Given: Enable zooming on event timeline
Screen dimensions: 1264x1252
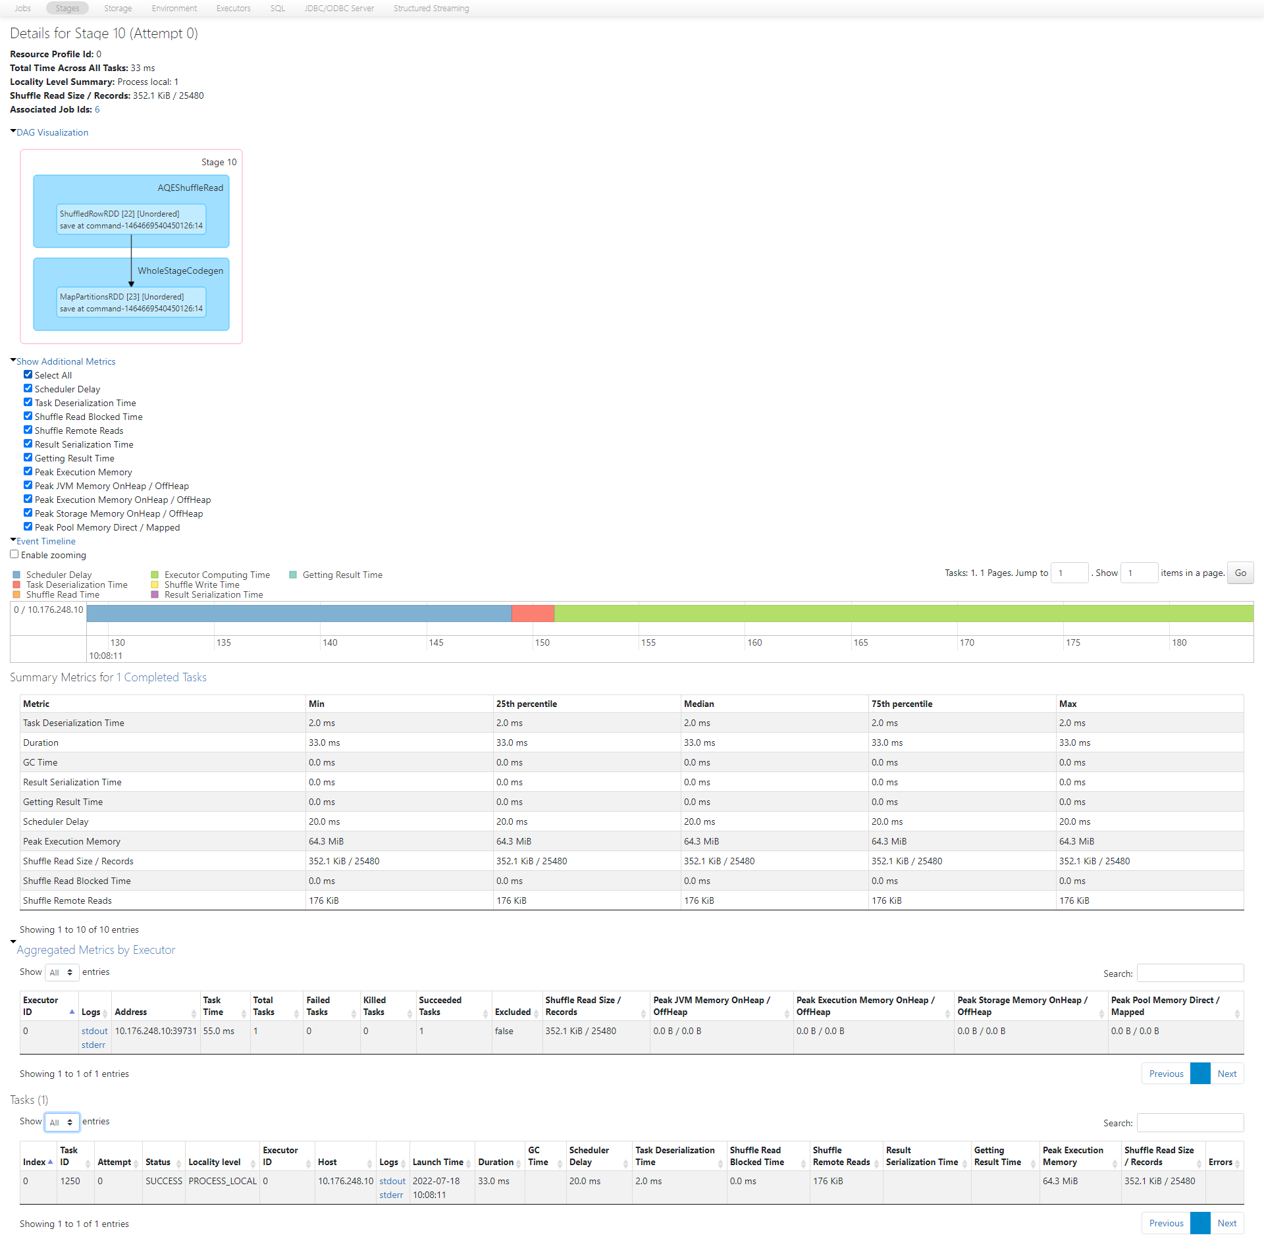Looking at the screenshot, I should (x=14, y=554).
